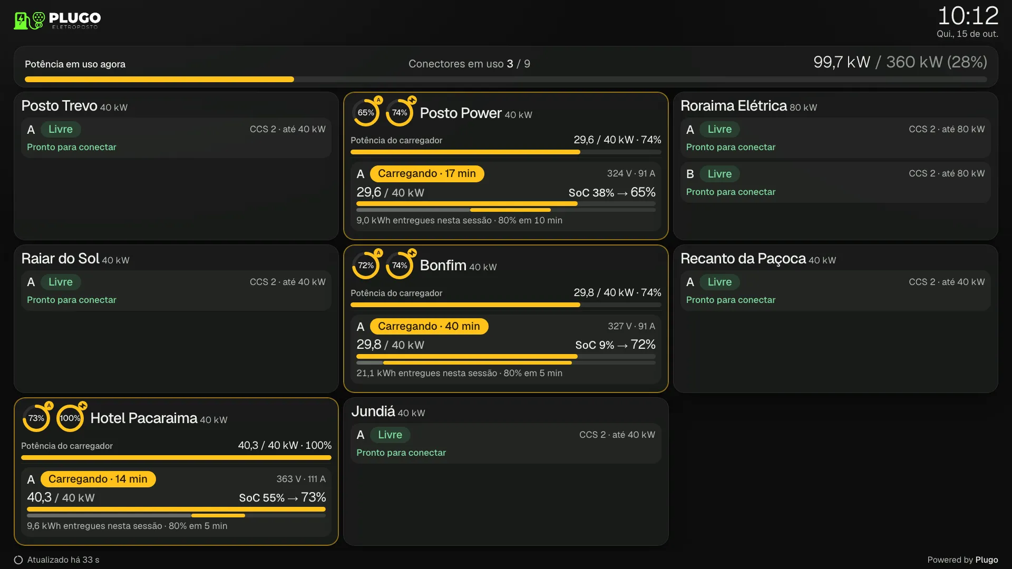
Task: Select the Carregando 40 min status badge
Action: pos(429,327)
